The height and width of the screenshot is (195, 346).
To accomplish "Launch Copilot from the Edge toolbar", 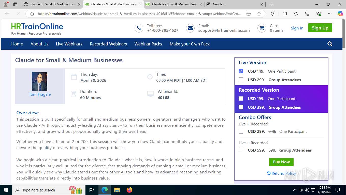I will (340, 14).
